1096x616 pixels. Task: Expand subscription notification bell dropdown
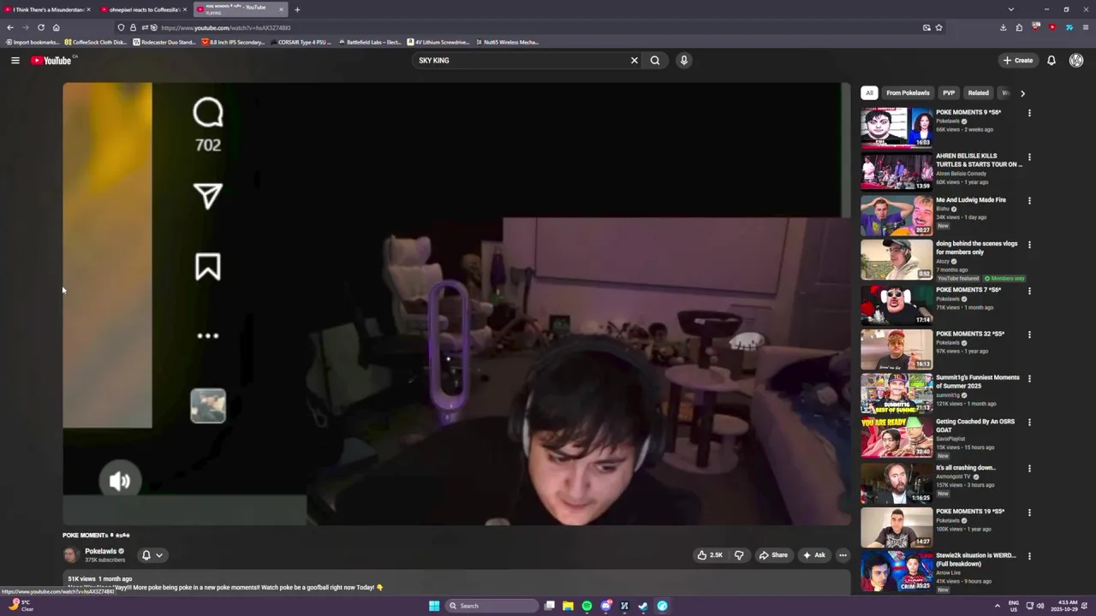tap(152, 554)
